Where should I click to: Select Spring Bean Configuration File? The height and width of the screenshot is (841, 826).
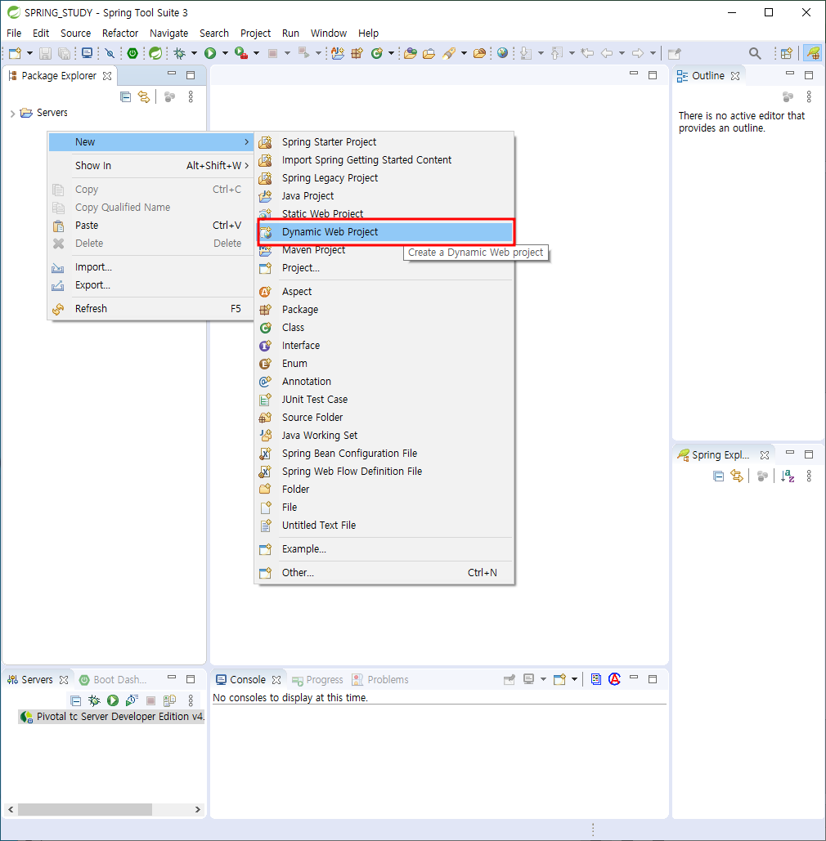pyautogui.click(x=384, y=454)
